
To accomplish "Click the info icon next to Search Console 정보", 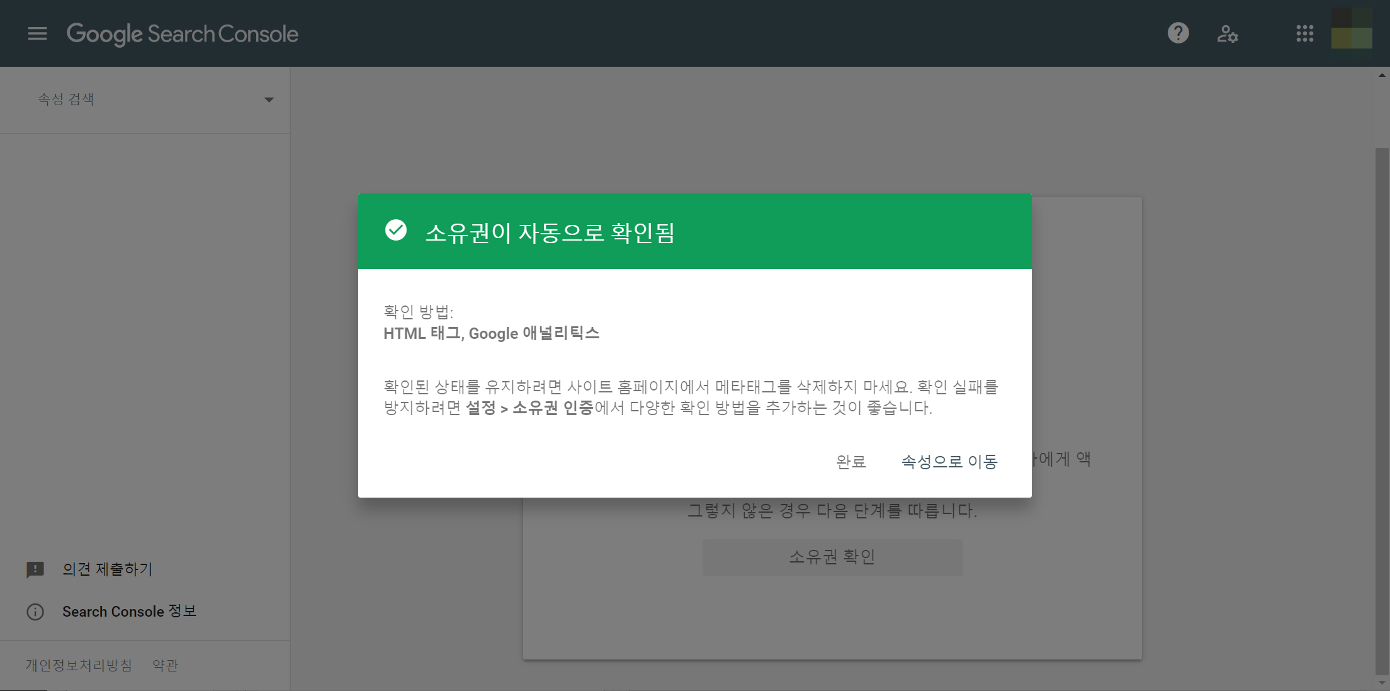I will (x=35, y=612).
